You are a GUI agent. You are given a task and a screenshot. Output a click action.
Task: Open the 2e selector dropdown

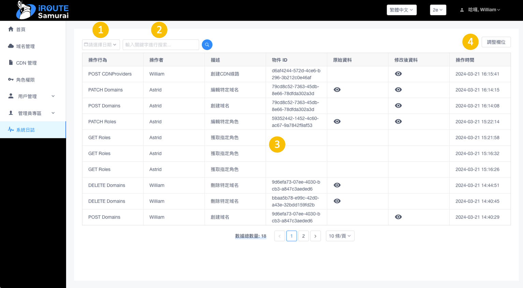[x=438, y=10]
